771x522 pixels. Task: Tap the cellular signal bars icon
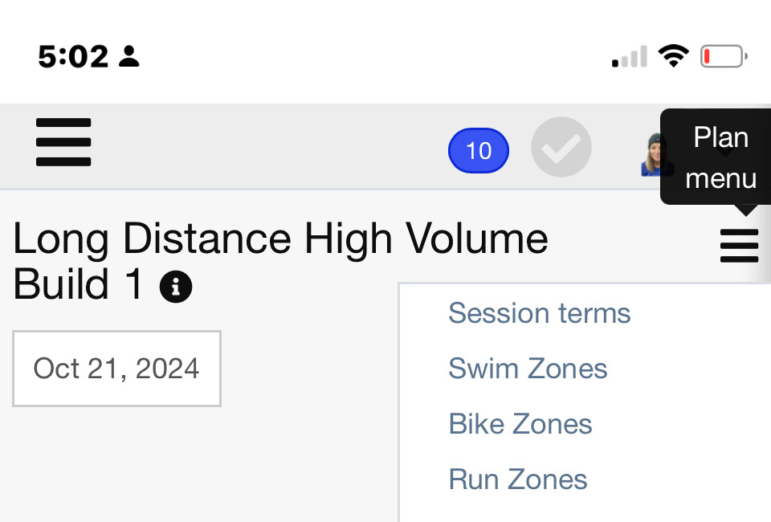630,56
